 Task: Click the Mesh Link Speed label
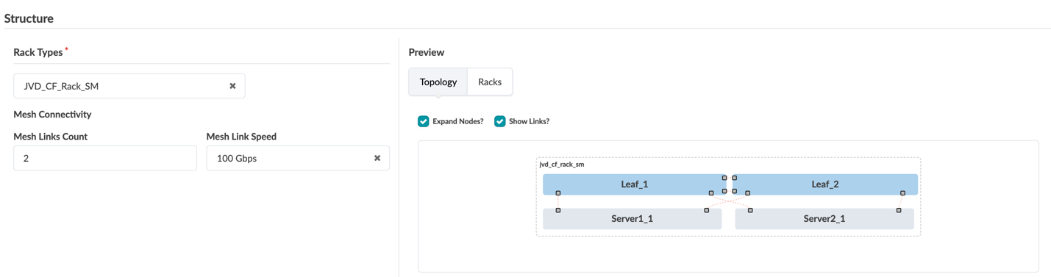(241, 137)
